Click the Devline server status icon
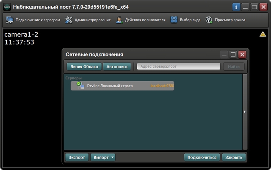Image resolution: width=271 pixels, height=170 pixels. click(80, 85)
